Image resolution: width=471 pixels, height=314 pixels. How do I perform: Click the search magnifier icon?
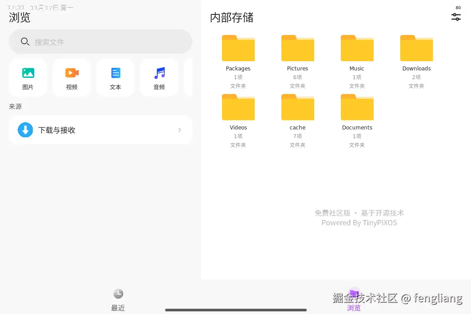tap(25, 42)
